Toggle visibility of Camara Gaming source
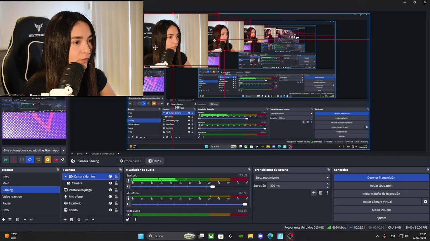This screenshot has width=430, height=241. pyautogui.click(x=110, y=176)
